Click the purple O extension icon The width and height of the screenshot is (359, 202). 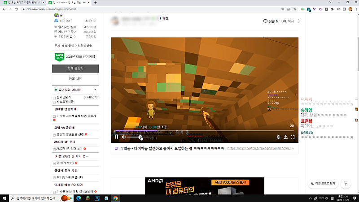(320, 9)
